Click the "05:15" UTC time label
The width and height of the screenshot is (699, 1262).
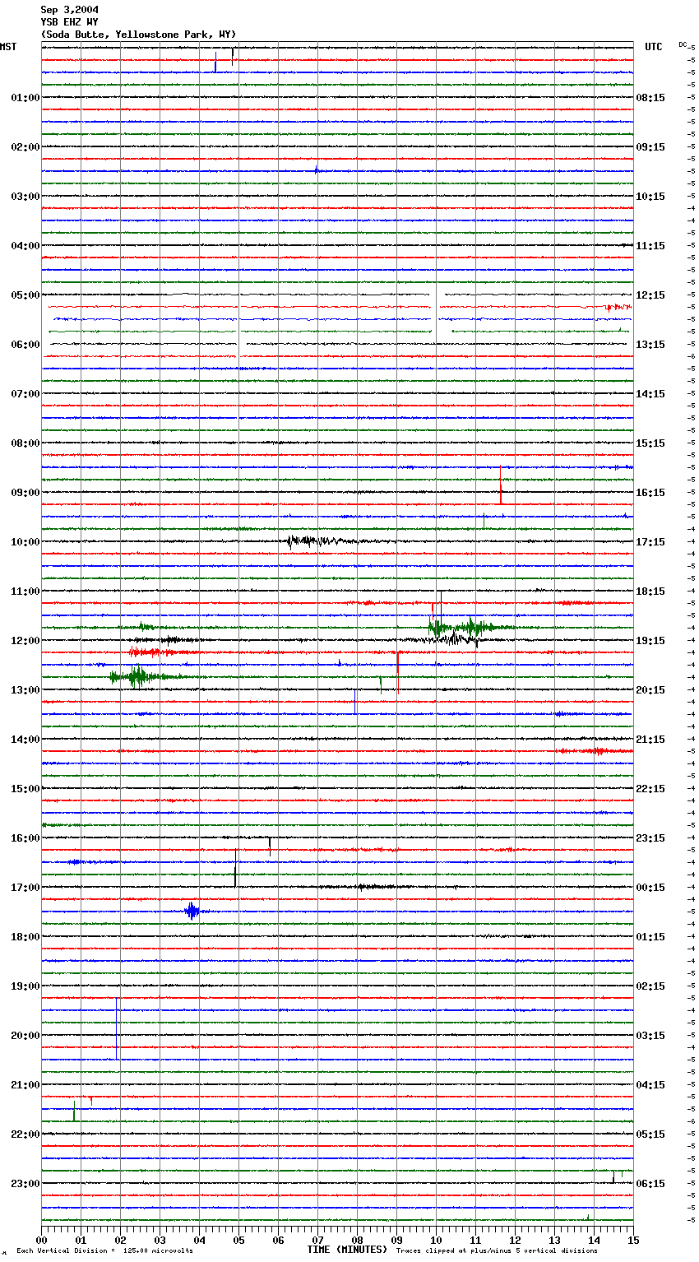(x=650, y=1134)
